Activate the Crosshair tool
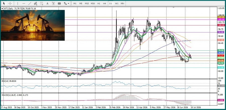The image size is (226, 110). pyautogui.click(x=10, y=3)
